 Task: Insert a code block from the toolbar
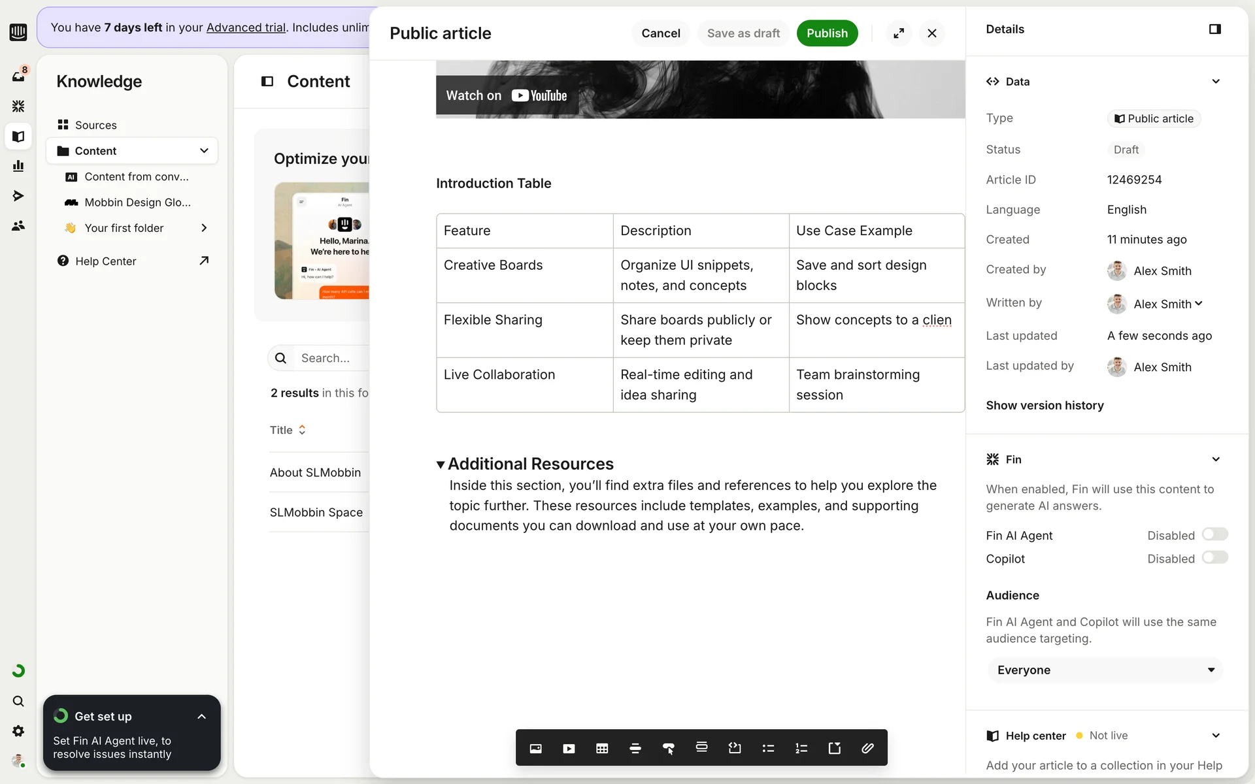click(735, 748)
